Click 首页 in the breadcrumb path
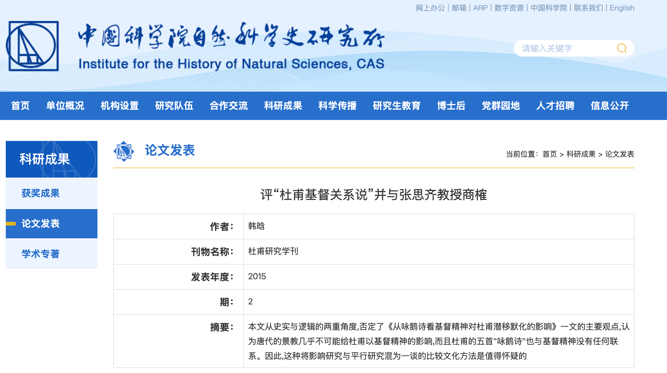667x373 pixels. [550, 154]
